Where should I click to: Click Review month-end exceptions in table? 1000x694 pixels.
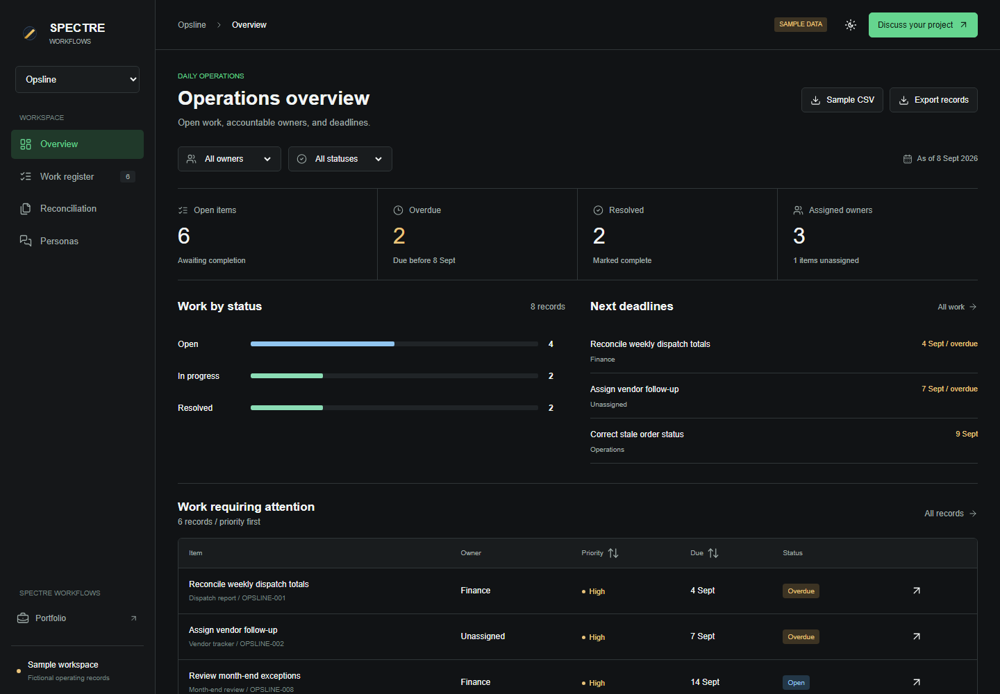pyautogui.click(x=244, y=676)
